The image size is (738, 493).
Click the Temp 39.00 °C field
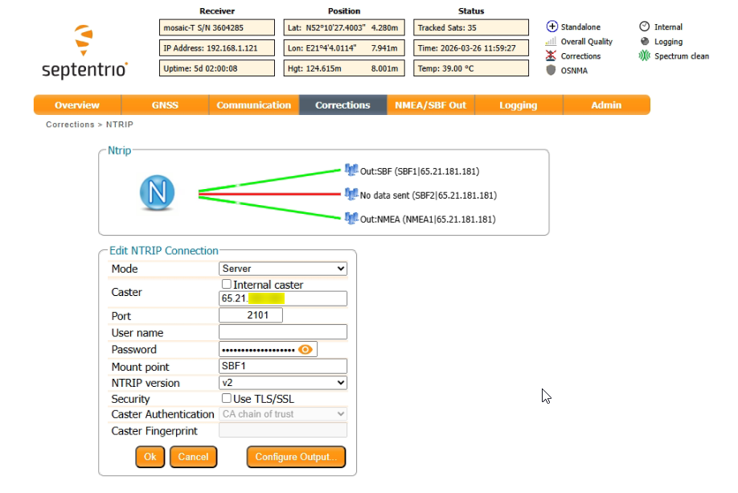(x=471, y=68)
